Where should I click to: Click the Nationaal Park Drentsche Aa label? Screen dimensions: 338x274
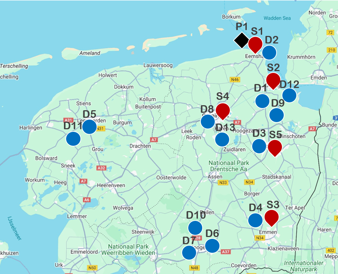pos(229,166)
